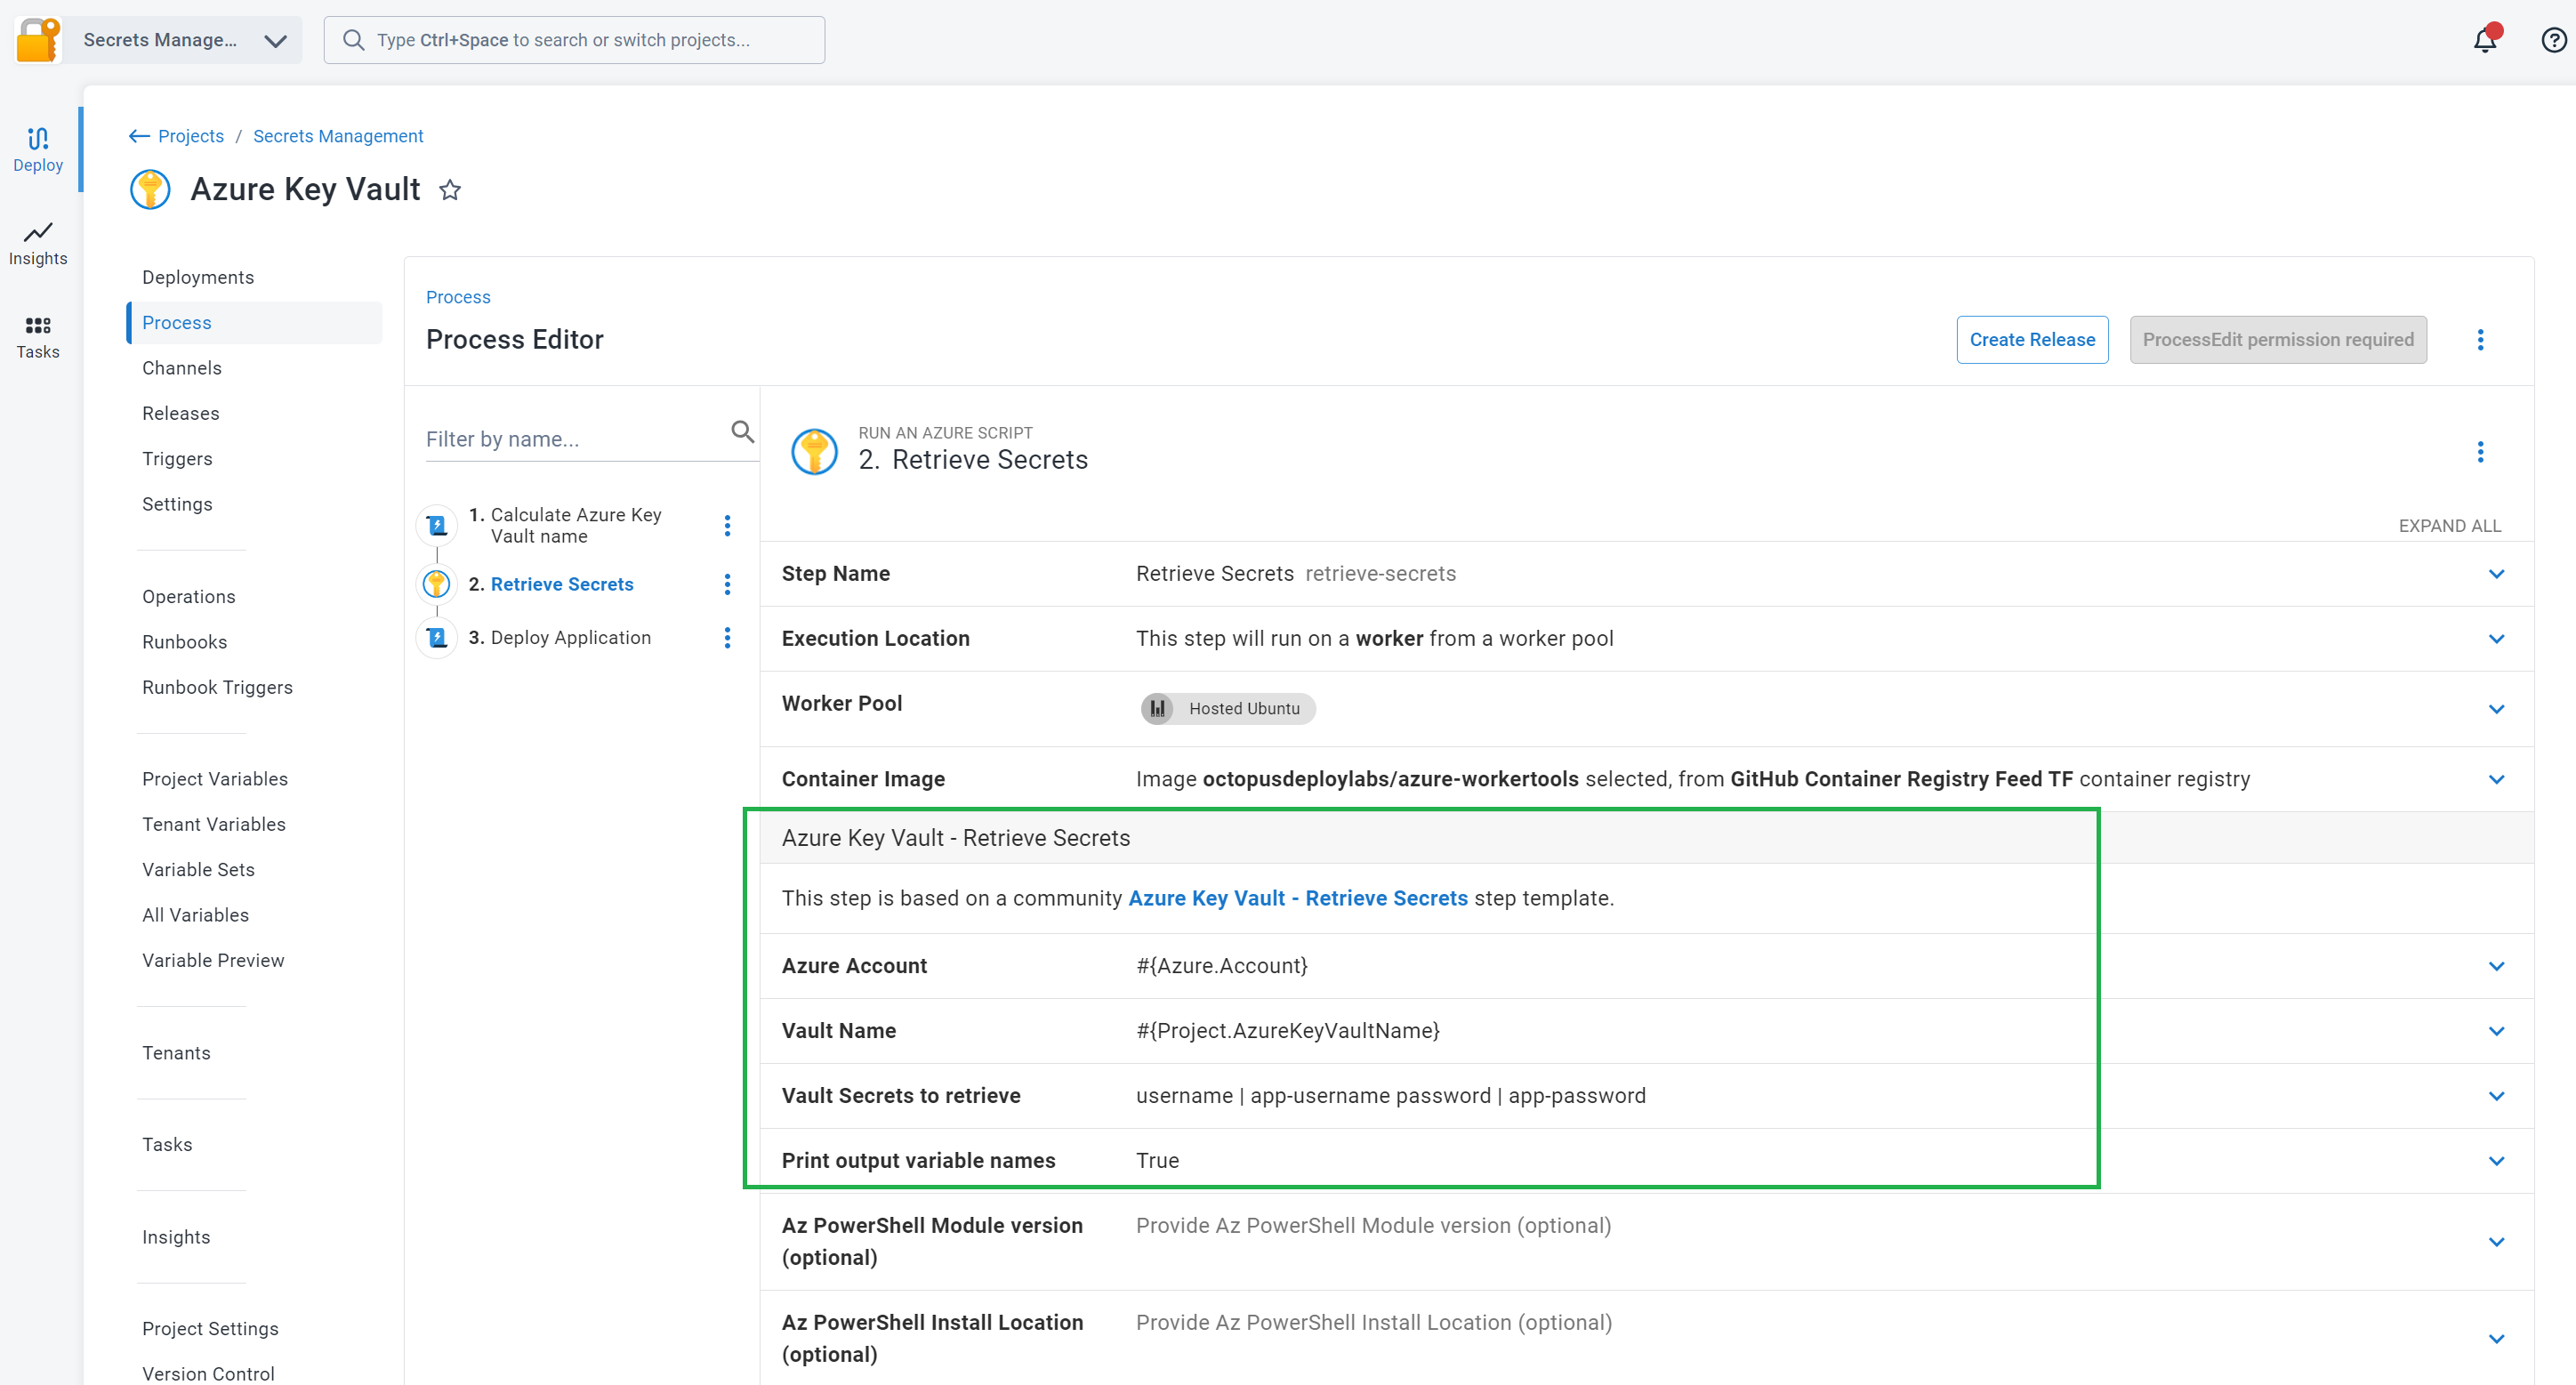Click the step 2 key icon in list
The image size is (2576, 1385).
(437, 584)
